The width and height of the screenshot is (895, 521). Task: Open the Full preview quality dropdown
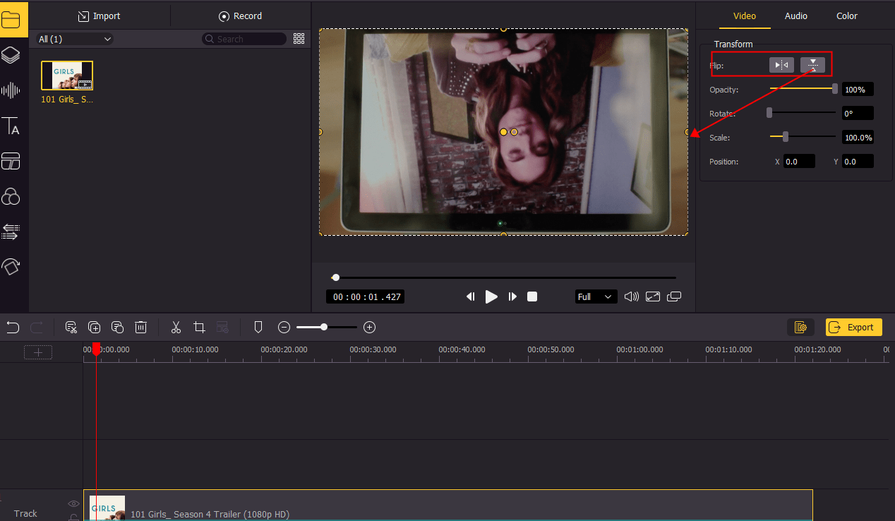pos(596,297)
